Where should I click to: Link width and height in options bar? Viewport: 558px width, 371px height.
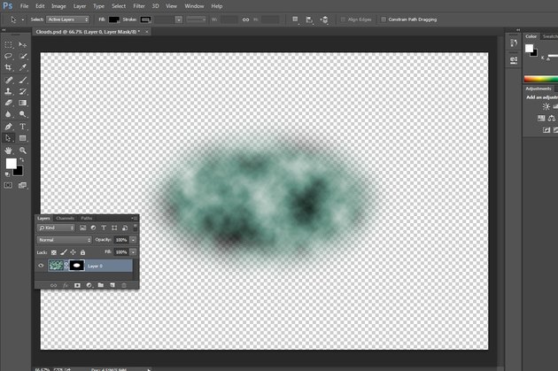coord(245,19)
